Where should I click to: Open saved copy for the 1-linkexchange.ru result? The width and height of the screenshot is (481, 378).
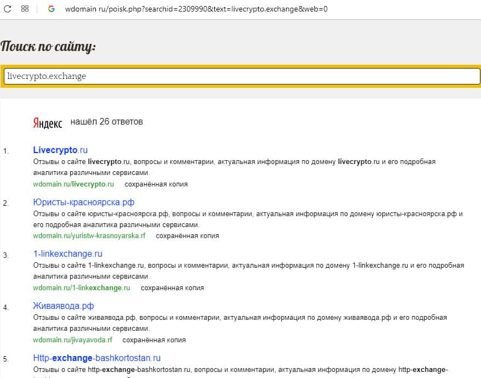(x=173, y=288)
